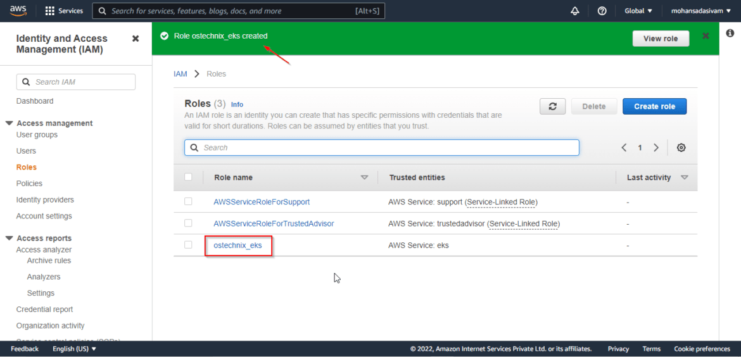Open the Services grid menu
Image resolution: width=741 pixels, height=357 pixels.
64,11
